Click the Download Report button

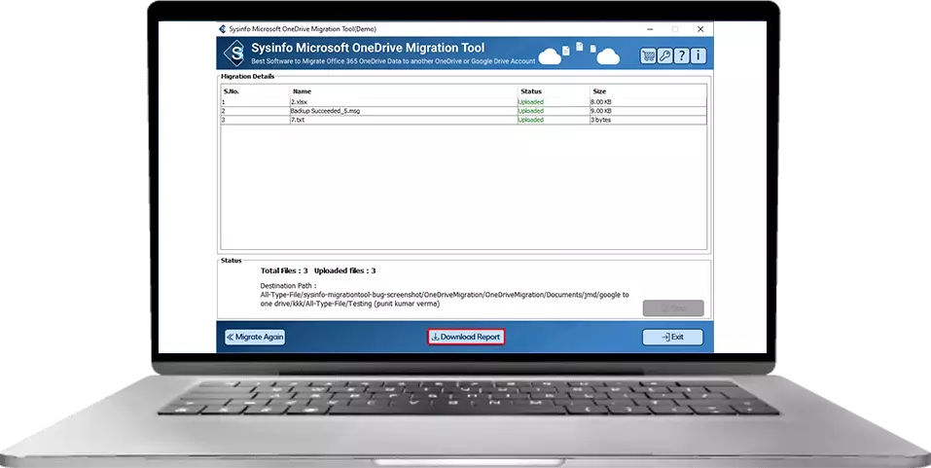coord(466,337)
